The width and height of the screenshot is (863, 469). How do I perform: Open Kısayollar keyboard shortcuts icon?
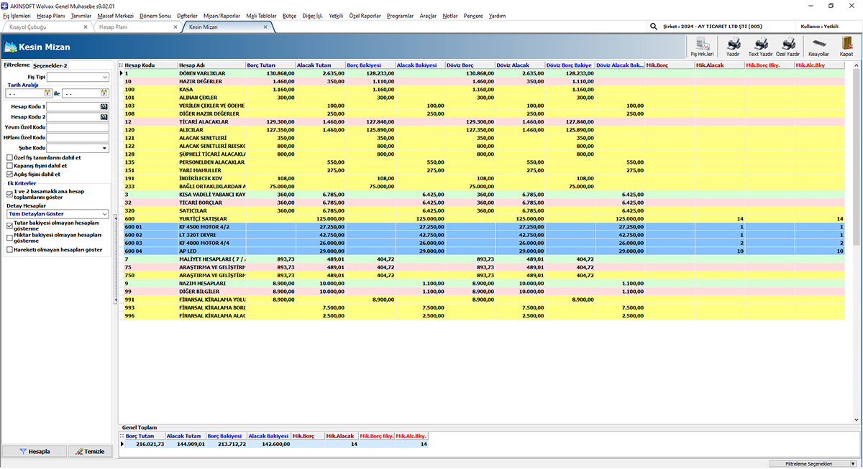click(818, 46)
